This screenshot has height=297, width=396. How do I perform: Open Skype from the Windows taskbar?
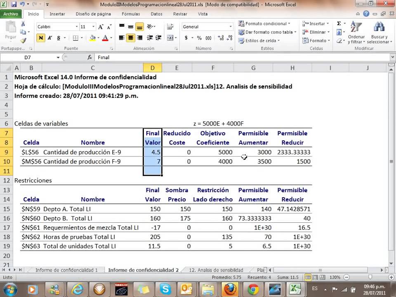point(165,289)
